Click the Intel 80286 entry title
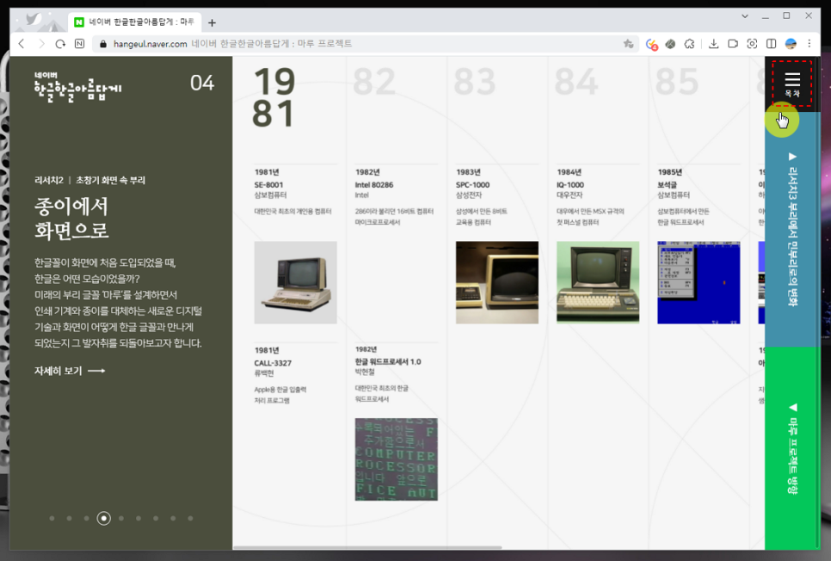Viewport: 831px width, 561px height. point(374,184)
